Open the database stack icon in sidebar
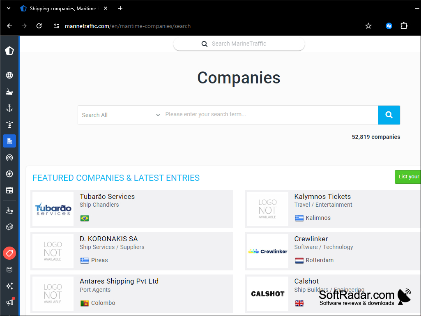 coord(9,270)
